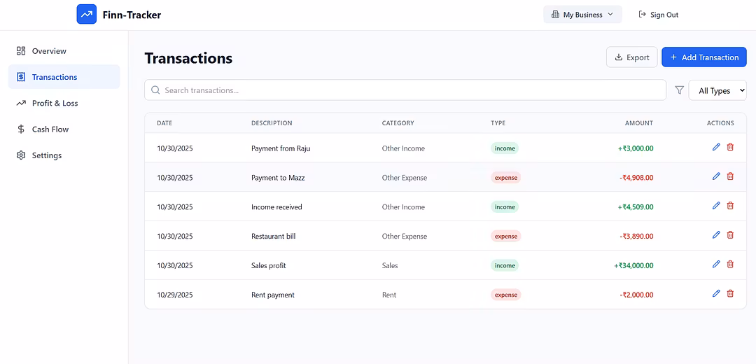
Task: Expand the All Types filter dropdown
Action: tap(717, 90)
